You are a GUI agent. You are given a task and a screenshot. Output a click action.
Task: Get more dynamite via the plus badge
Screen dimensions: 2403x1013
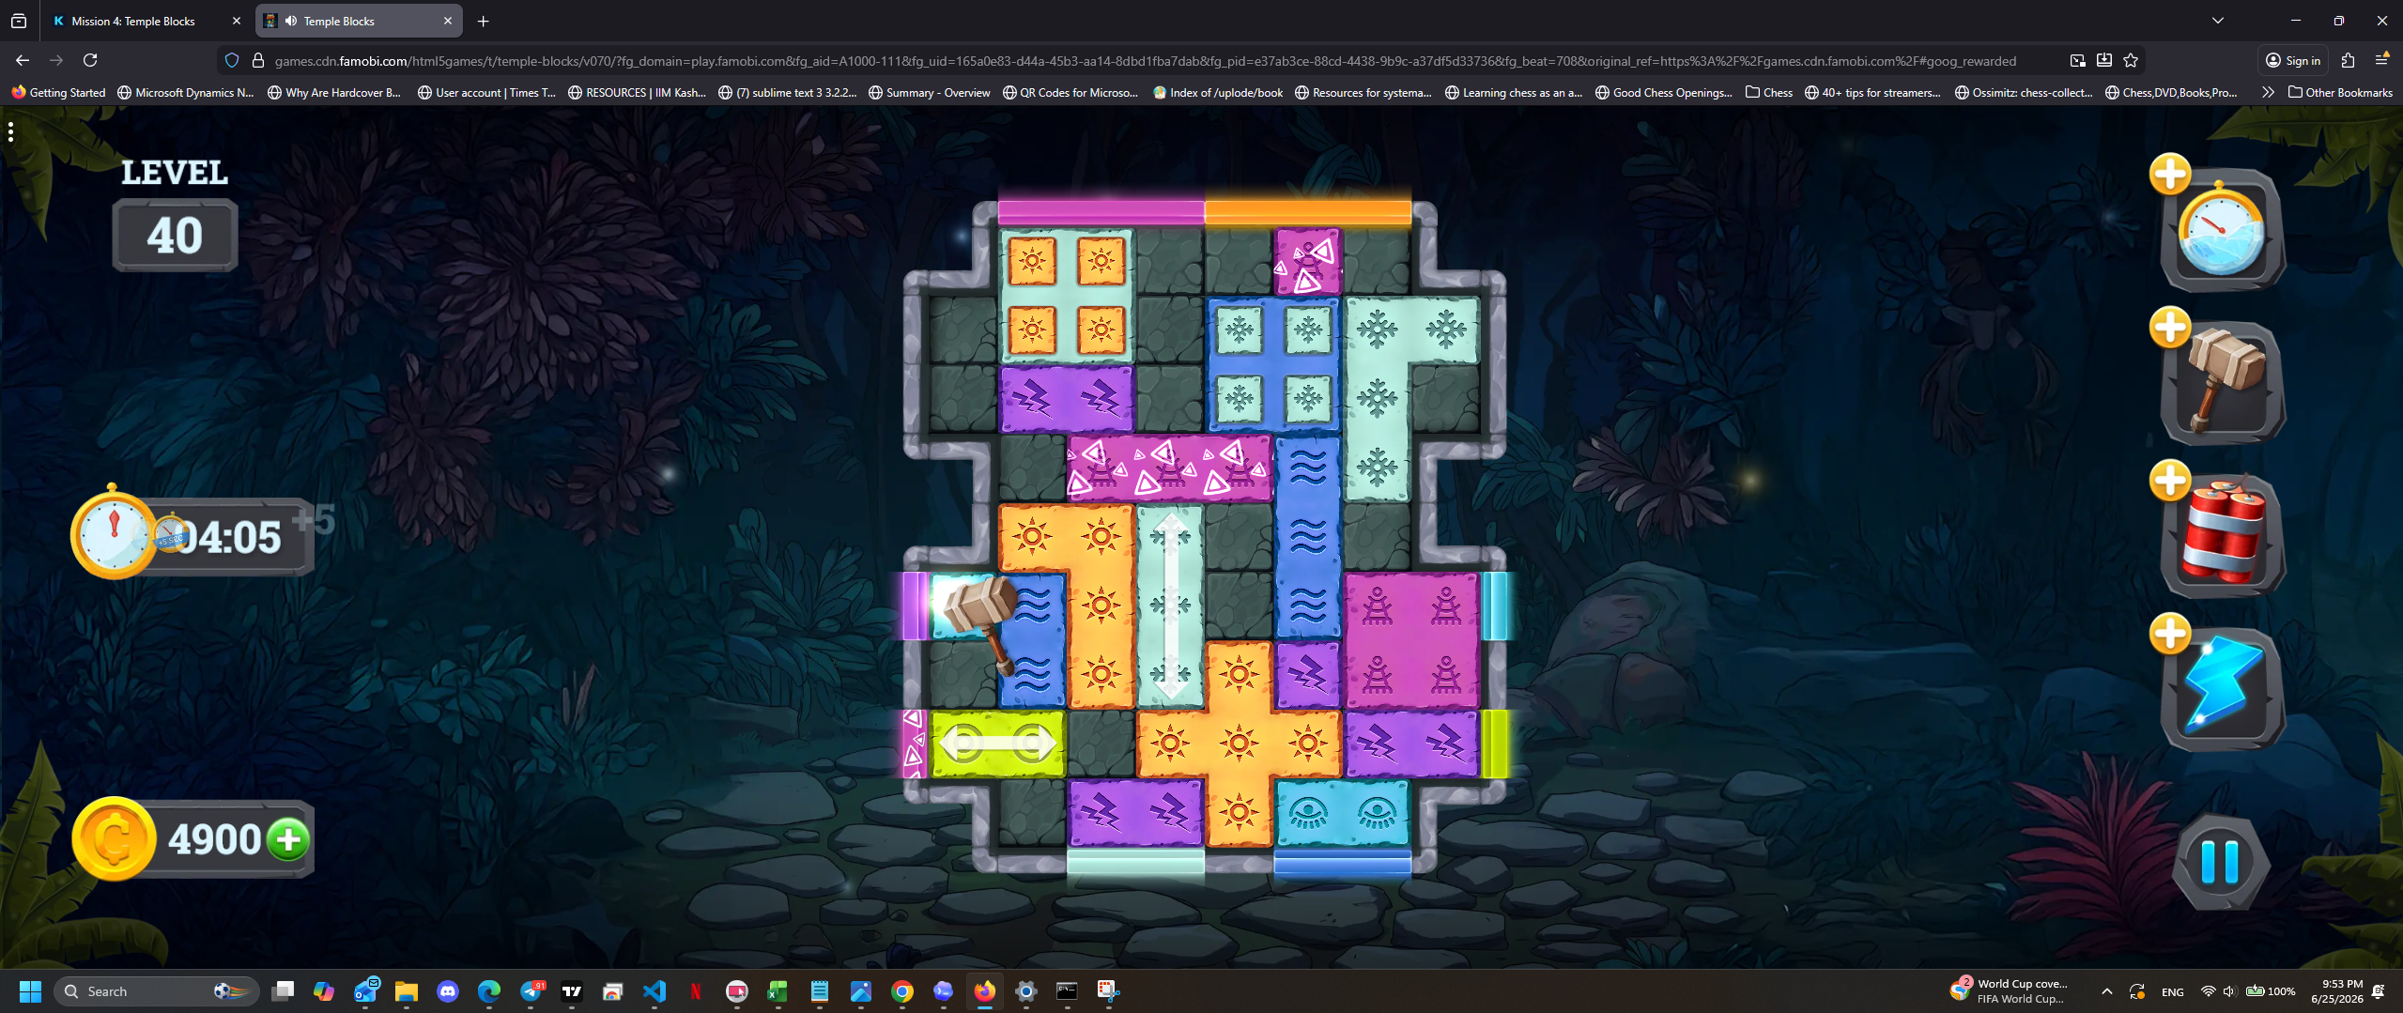[x=2170, y=481]
